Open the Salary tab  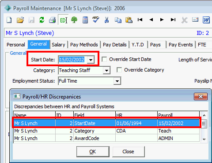(x=58, y=45)
